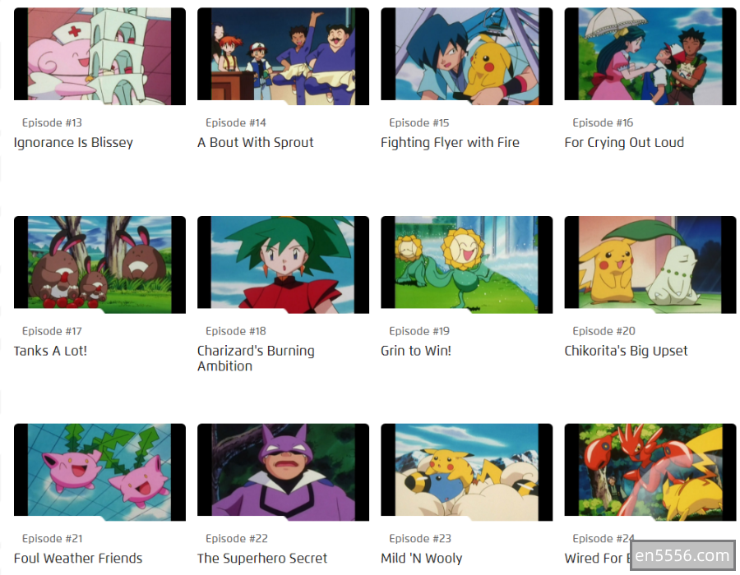Select the Foul Weather Friends Hoppip thumbnail
This screenshot has height=575, width=740.
pos(99,472)
